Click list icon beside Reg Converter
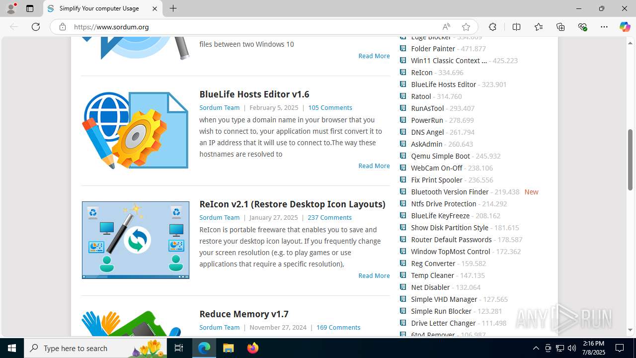This screenshot has height=358, width=636. pyautogui.click(x=403, y=263)
